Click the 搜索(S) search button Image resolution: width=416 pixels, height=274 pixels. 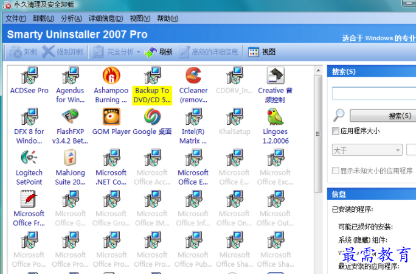[383, 116]
